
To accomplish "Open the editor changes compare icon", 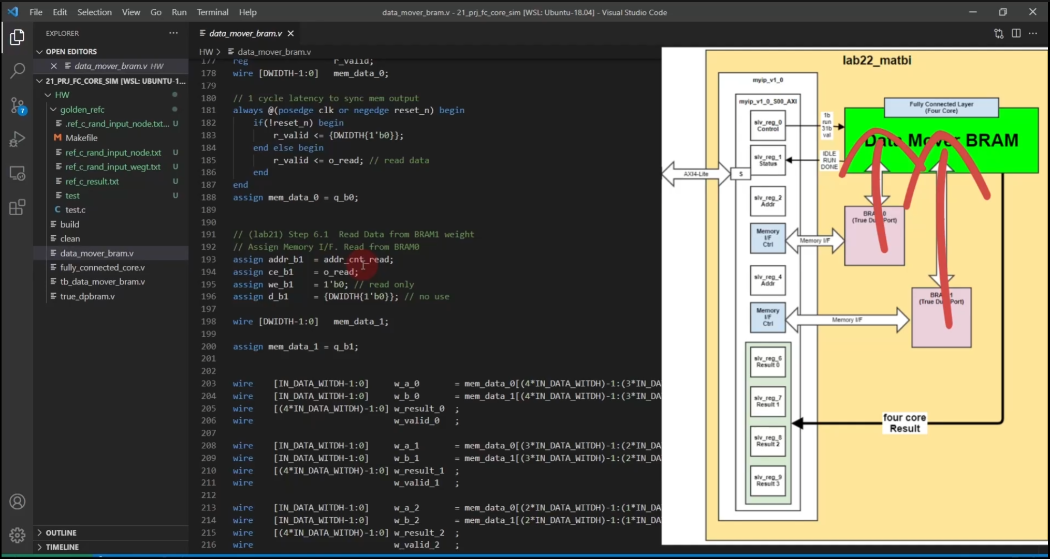I will click(x=999, y=33).
